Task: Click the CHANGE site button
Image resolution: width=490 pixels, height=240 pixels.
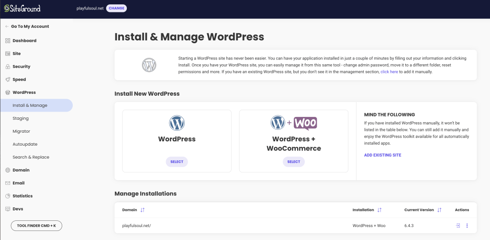Action: tap(116, 9)
